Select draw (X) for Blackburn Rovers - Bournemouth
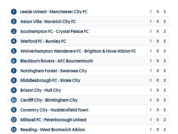 [x=158, y=61]
